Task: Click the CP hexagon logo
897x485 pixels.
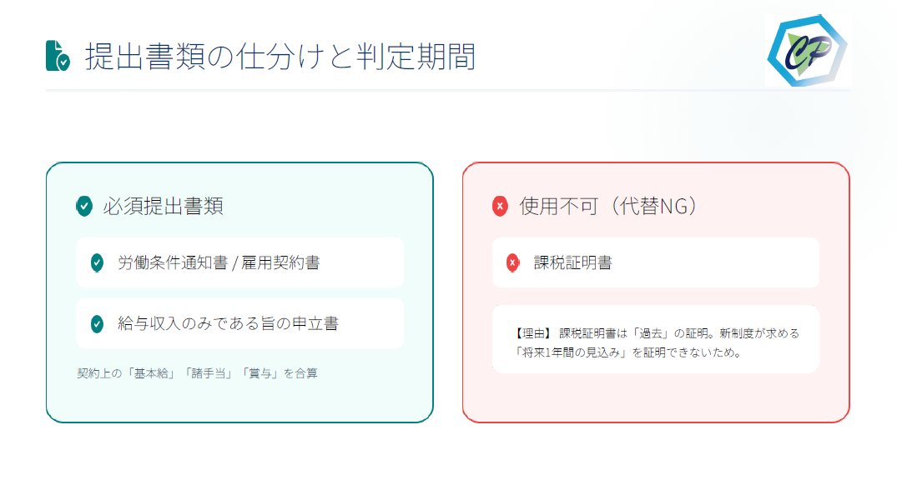Action: [807, 50]
